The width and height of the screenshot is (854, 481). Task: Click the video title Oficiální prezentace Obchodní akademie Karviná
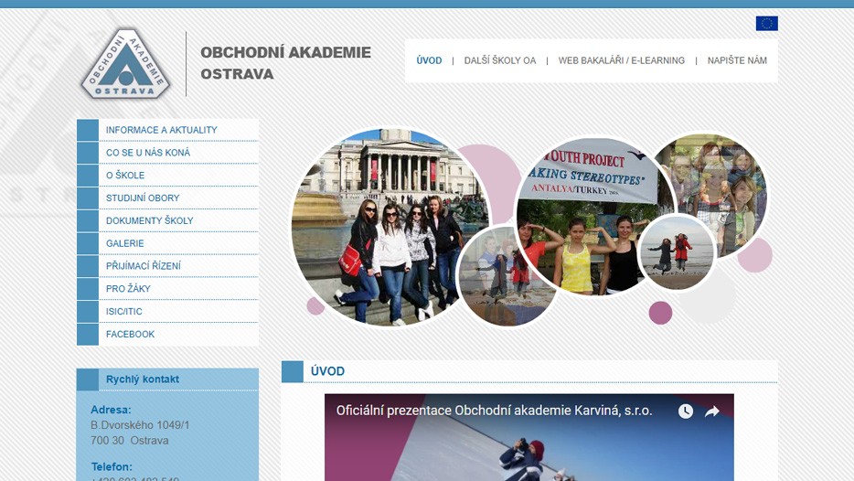pos(494,411)
